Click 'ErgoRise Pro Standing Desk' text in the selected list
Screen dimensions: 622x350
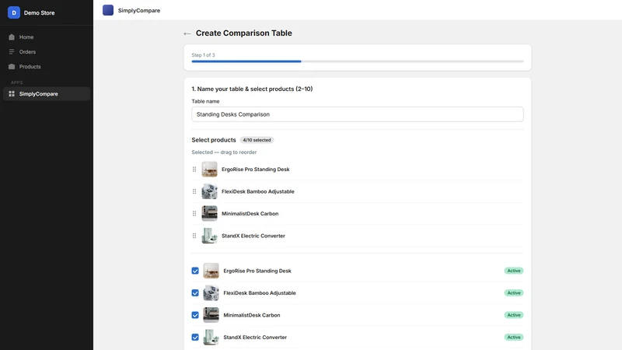point(256,169)
